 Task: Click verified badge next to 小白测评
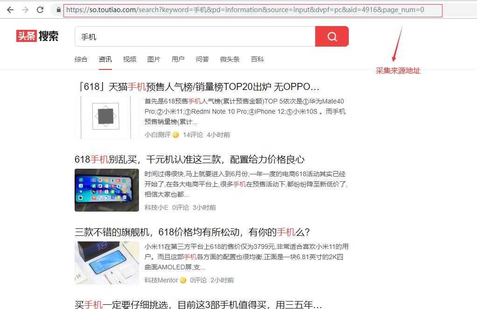[175, 135]
